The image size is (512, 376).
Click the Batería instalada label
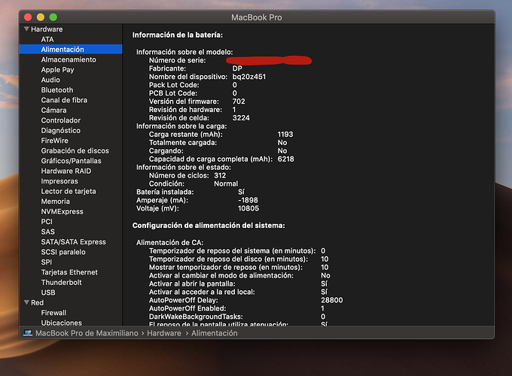pyautogui.click(x=165, y=192)
